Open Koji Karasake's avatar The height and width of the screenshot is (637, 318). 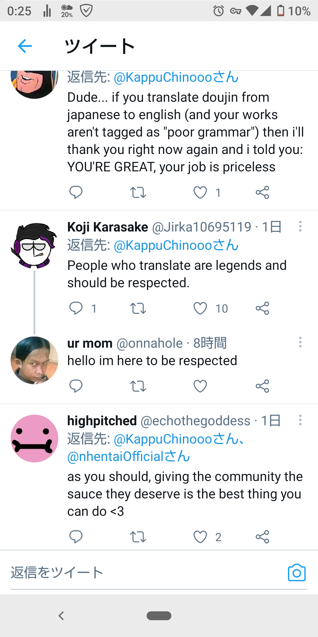point(34,245)
